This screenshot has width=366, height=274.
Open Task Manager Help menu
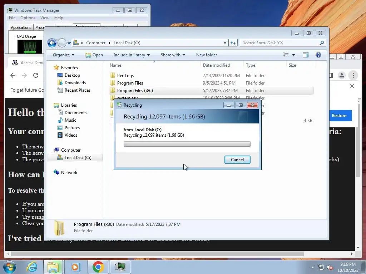(x=59, y=18)
